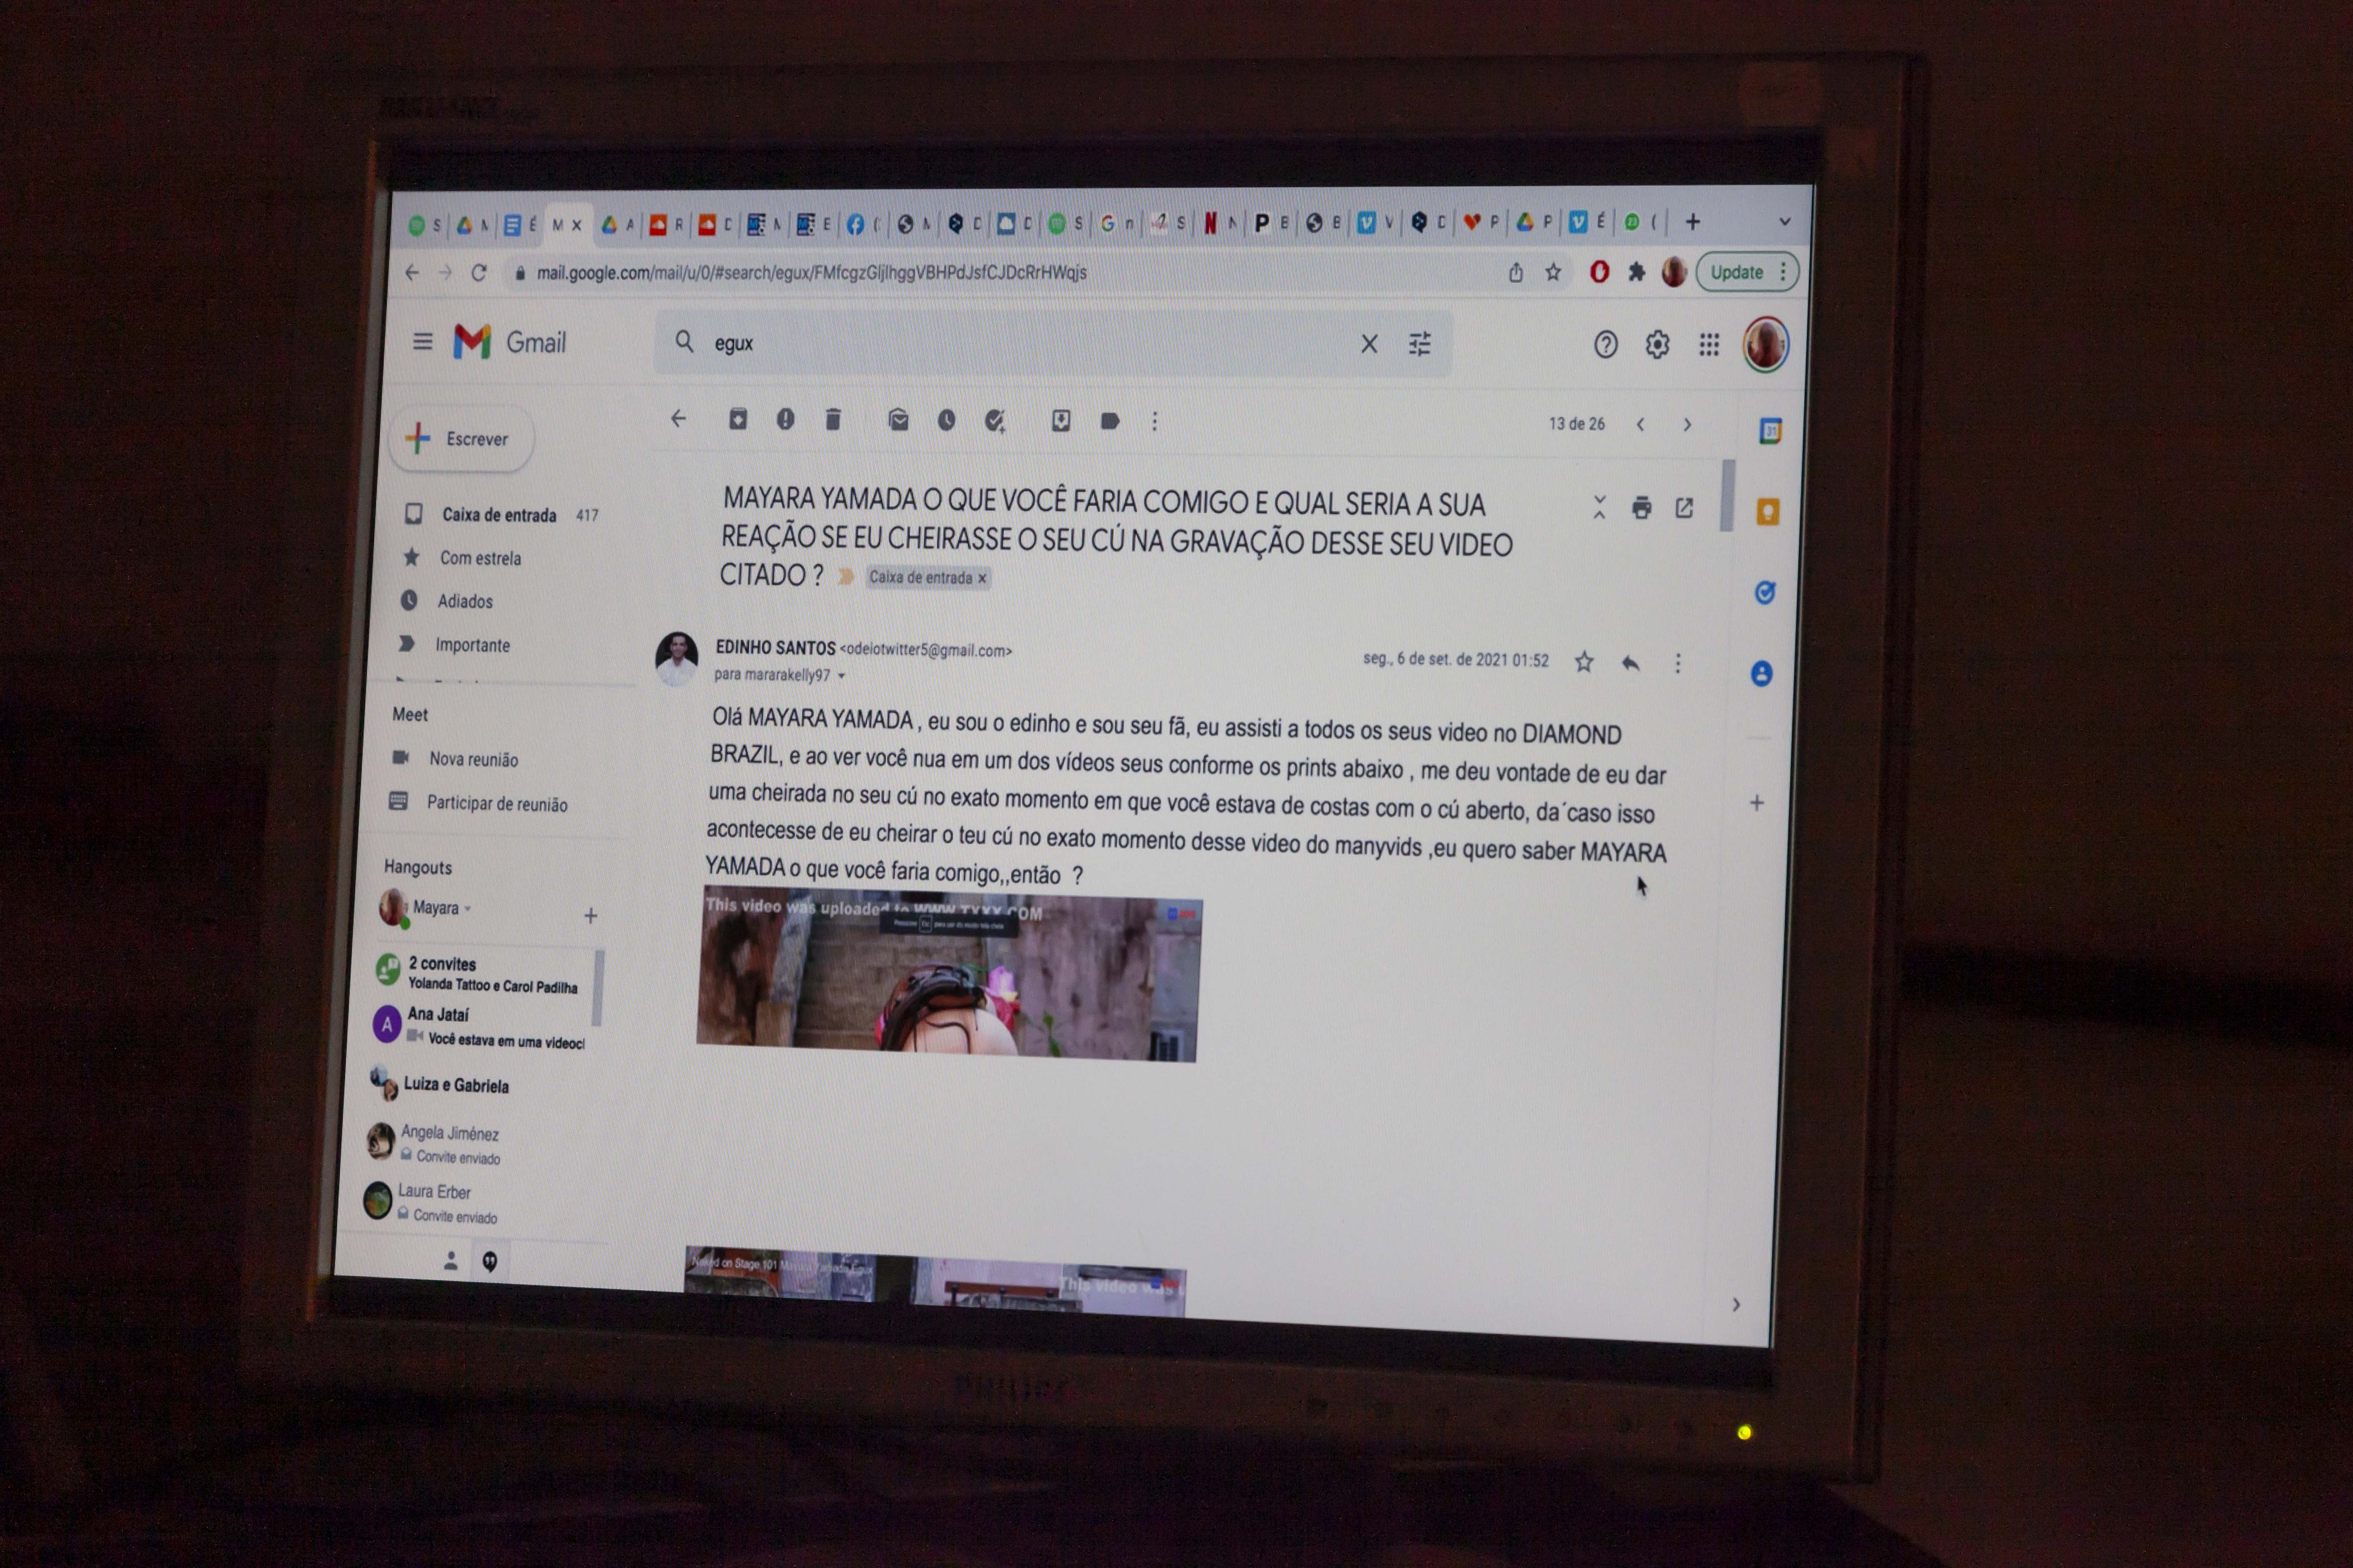Open the Gmail main menu hamburger
This screenshot has height=1568, width=2353.
click(x=422, y=342)
